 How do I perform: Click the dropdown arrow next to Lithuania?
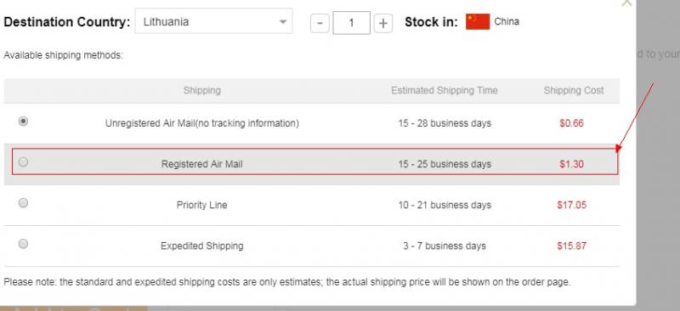tap(283, 22)
